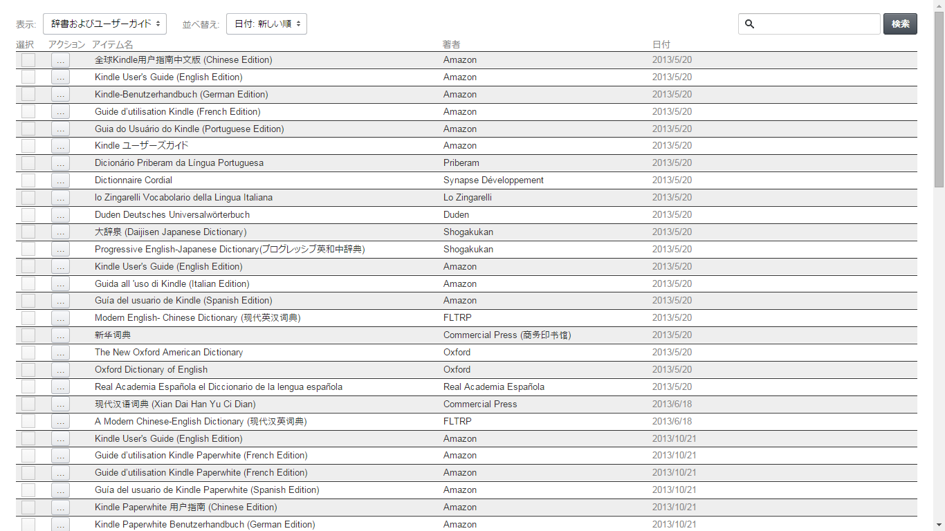Click title Guide d'utilisation Kindle (French Edition)
945x531 pixels.
tap(178, 112)
